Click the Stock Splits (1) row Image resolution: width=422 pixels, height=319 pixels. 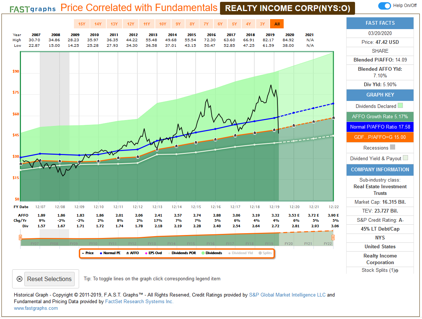point(380,270)
